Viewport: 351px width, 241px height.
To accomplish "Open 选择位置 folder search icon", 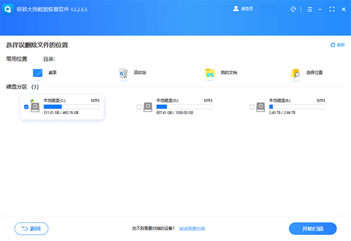I will [296, 73].
